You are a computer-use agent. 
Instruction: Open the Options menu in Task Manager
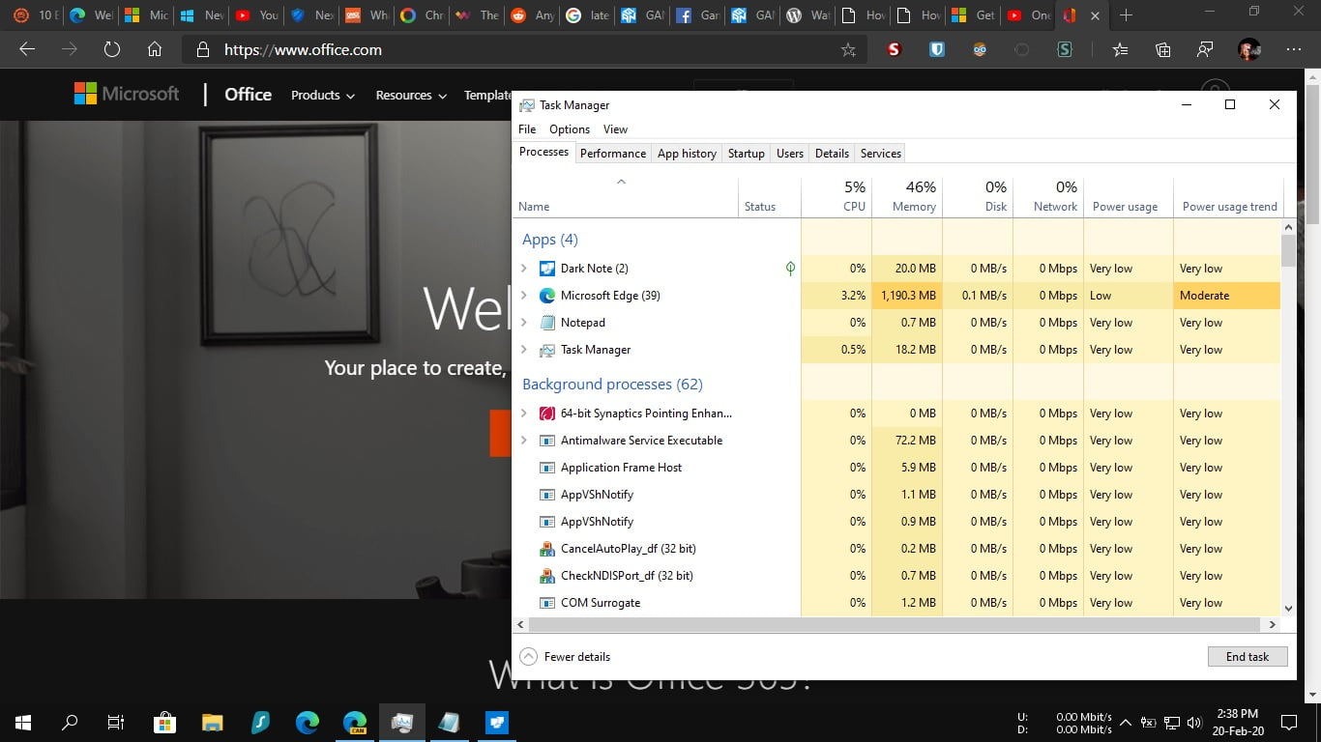coord(569,128)
